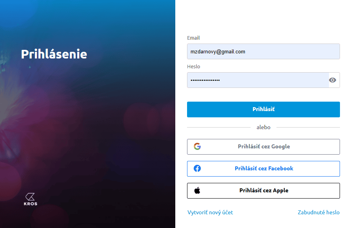Focus the Email input field
This screenshot has height=228, width=349.
[263, 51]
